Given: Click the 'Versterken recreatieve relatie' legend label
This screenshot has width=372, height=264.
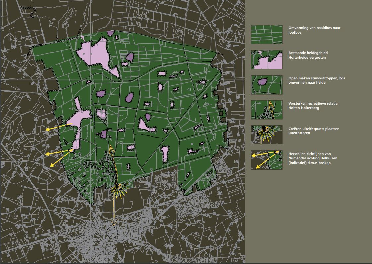Looking at the screenshot, I should tap(313, 106).
